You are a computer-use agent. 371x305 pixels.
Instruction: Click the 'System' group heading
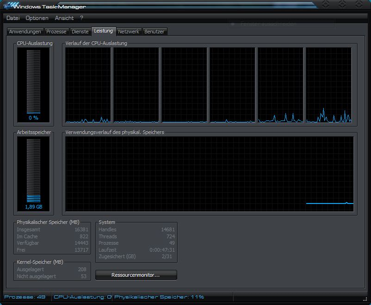(x=107, y=222)
